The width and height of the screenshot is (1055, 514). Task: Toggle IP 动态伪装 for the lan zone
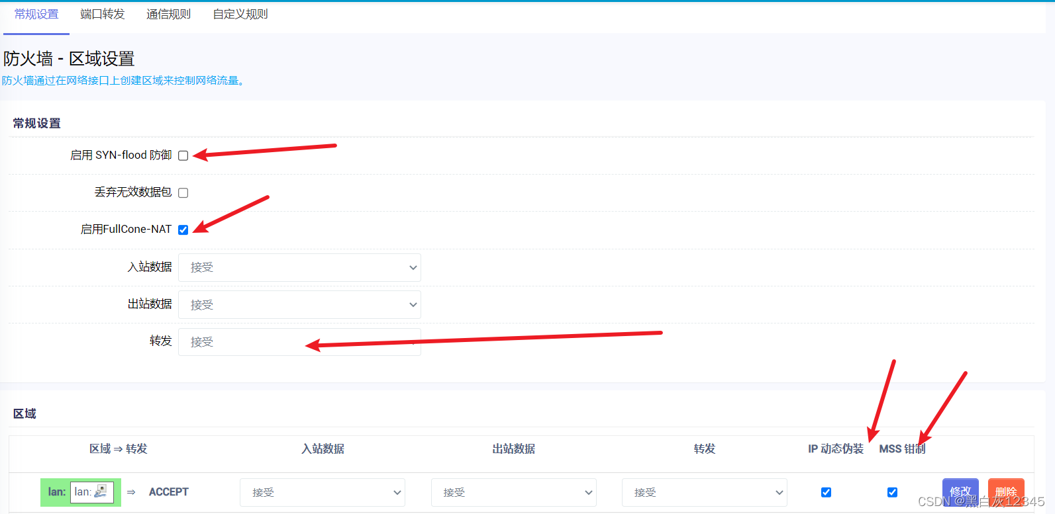pyautogui.click(x=826, y=492)
